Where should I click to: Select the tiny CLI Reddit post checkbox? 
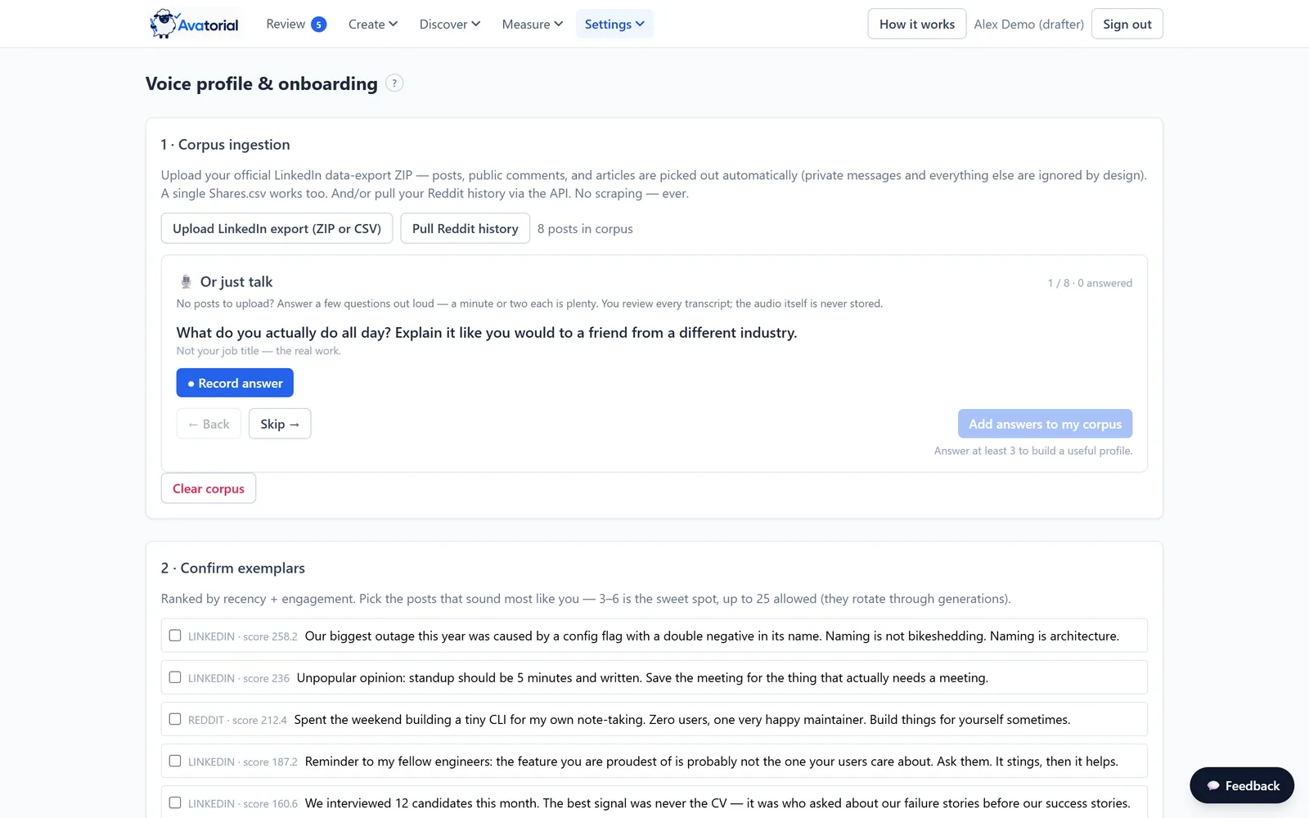175,719
